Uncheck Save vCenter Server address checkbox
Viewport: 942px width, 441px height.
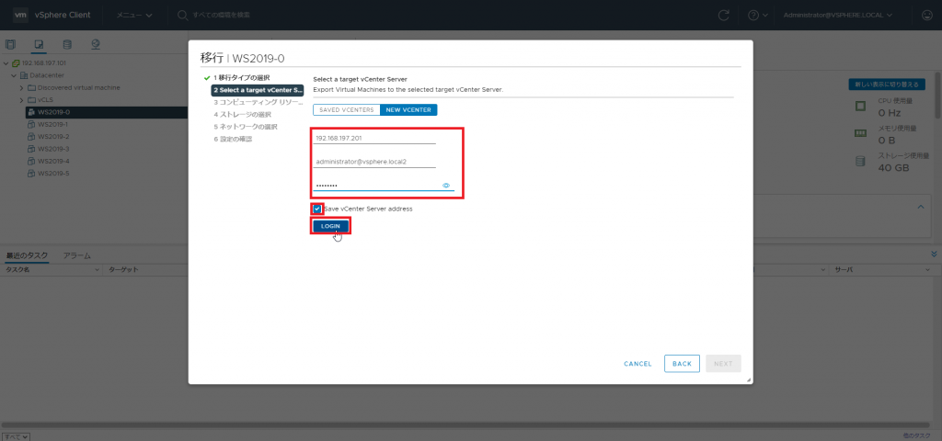tap(317, 209)
